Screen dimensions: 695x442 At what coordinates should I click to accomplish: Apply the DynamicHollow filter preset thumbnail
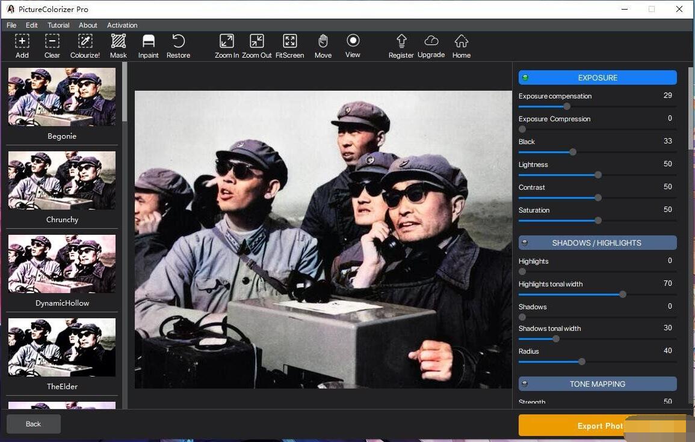click(62, 264)
